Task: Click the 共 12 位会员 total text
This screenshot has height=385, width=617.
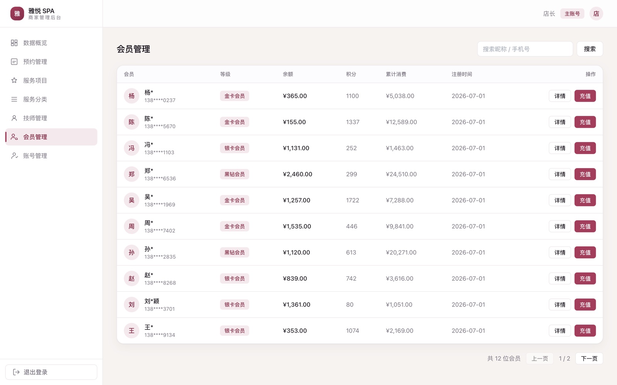Action: [504, 358]
